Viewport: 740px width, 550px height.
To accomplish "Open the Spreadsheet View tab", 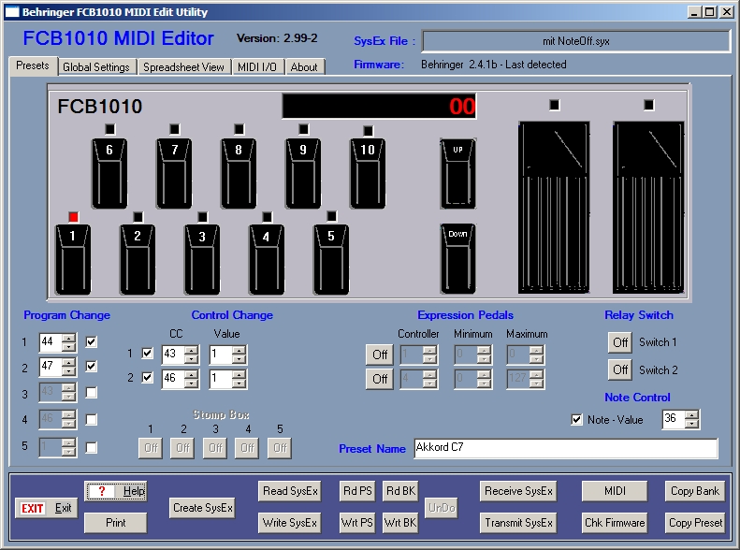I will (x=183, y=67).
